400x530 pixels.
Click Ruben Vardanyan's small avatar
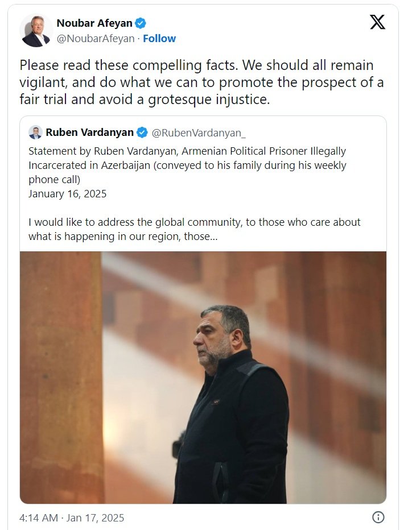(x=35, y=132)
